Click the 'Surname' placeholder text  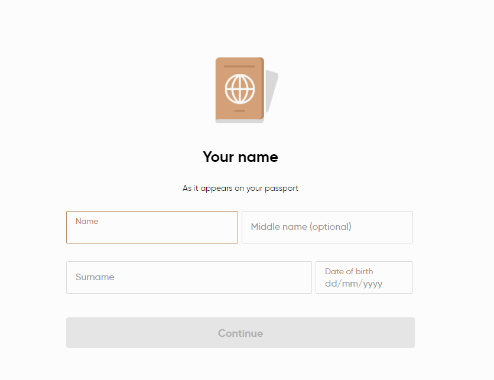click(x=95, y=277)
